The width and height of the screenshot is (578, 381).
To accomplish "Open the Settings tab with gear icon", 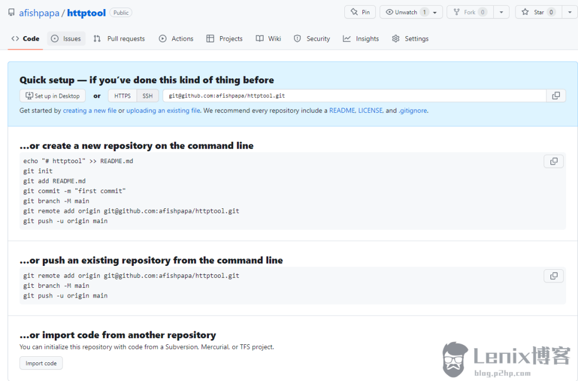I will (x=410, y=38).
